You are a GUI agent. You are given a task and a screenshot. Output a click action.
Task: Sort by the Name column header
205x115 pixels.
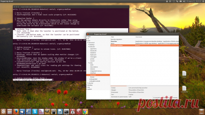123,37
